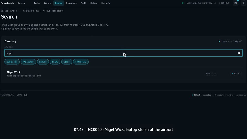Open the Audit tab
247x139 pixels.
(x=83, y=3)
